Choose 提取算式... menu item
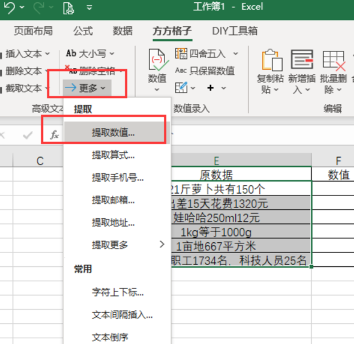The image size is (354, 344). pyautogui.click(x=116, y=155)
